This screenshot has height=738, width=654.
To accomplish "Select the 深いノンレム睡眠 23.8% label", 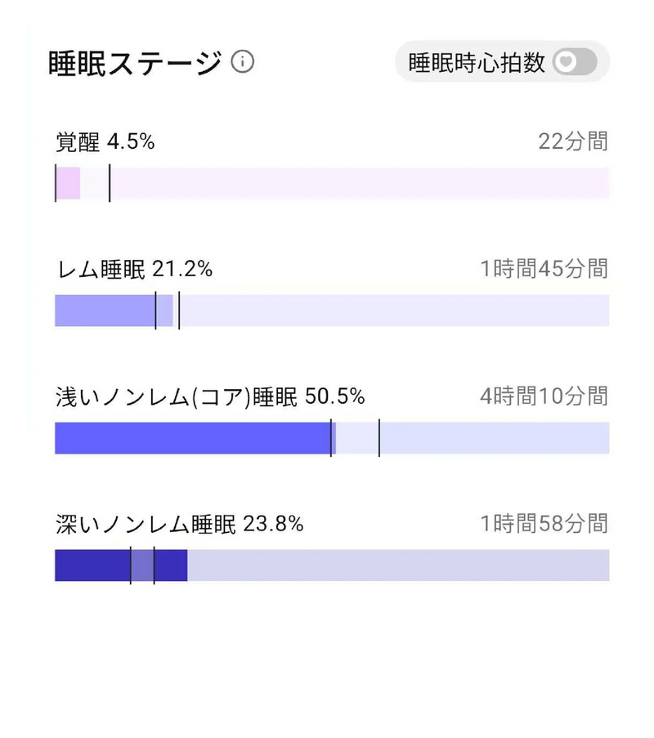I will click(x=180, y=524).
